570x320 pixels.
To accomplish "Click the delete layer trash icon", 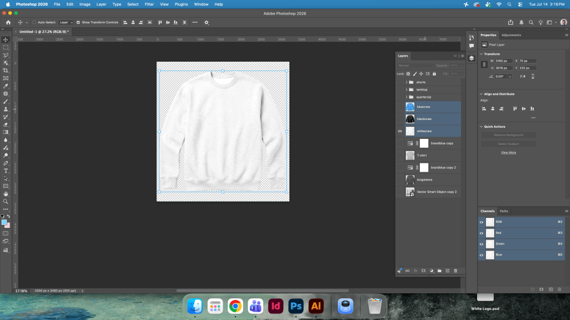I will [455, 271].
